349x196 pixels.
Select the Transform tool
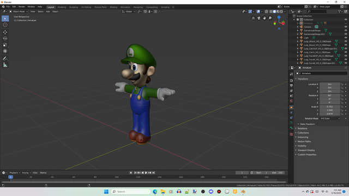[x=5, y=51]
